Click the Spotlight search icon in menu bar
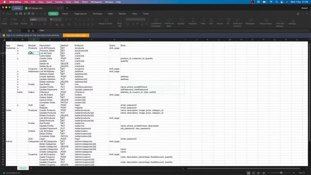The image size is (311, 175). (276, 2)
